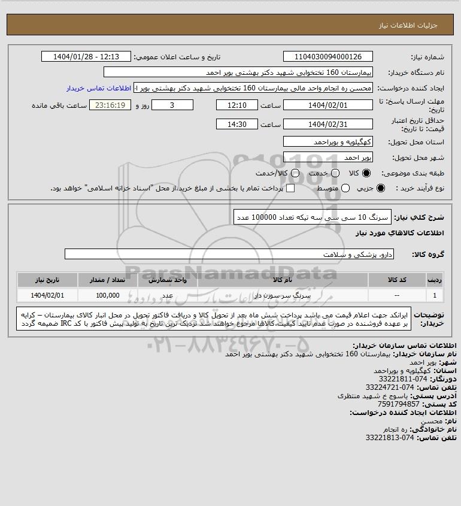The height and width of the screenshot is (506, 461).
Task: Click the توضیحات خریدار text box
Action: (x=214, y=319)
